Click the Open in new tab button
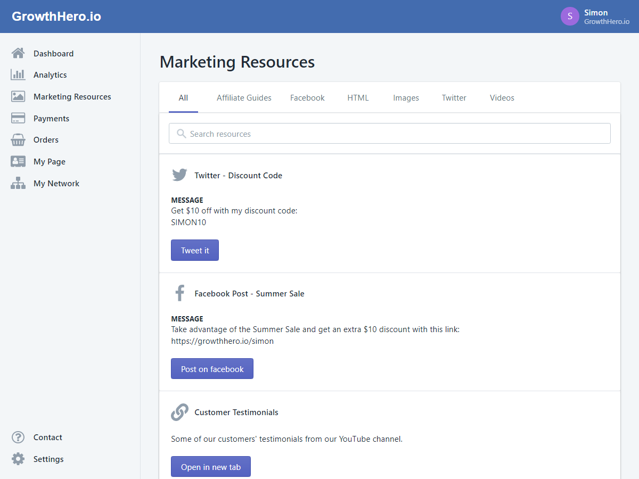 [211, 467]
